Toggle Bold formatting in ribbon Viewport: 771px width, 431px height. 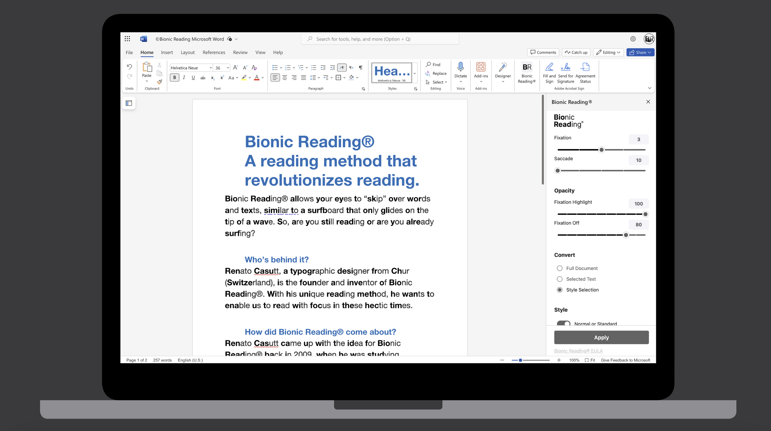click(x=174, y=78)
